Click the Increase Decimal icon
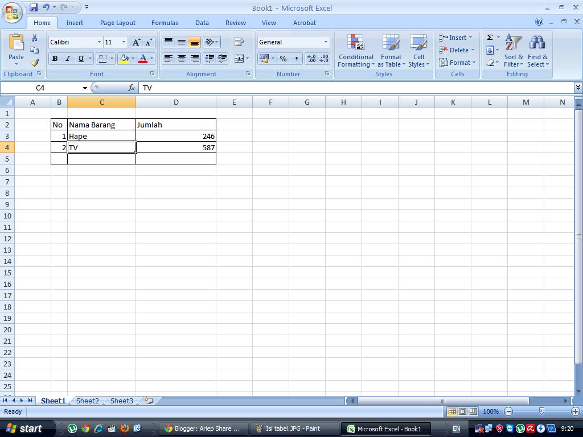583x437 pixels. (x=311, y=59)
